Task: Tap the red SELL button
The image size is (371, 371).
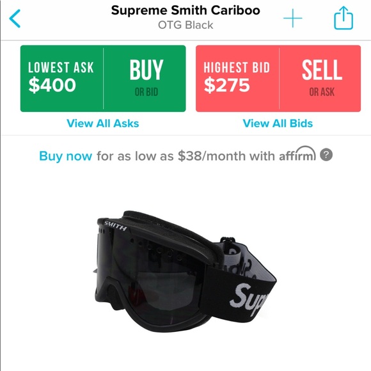Action: [320, 79]
